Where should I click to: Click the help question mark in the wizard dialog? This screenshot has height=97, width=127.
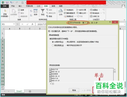tap(110, 22)
